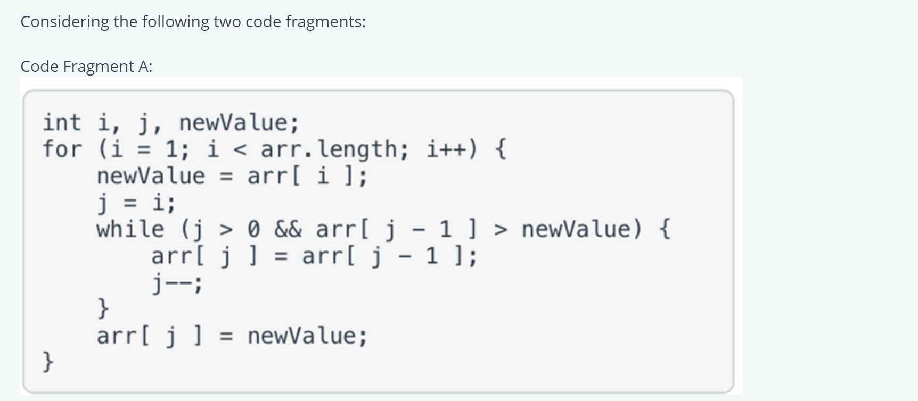Click the 'while' keyword in the code
The width and height of the screenshot is (918, 401).
point(130,229)
